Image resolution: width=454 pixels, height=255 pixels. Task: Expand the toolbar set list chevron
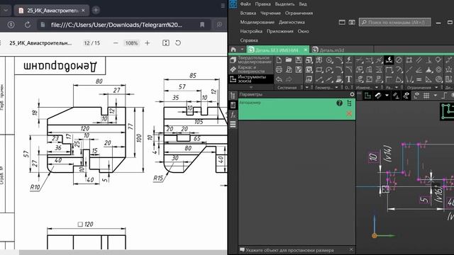[x=251, y=87]
